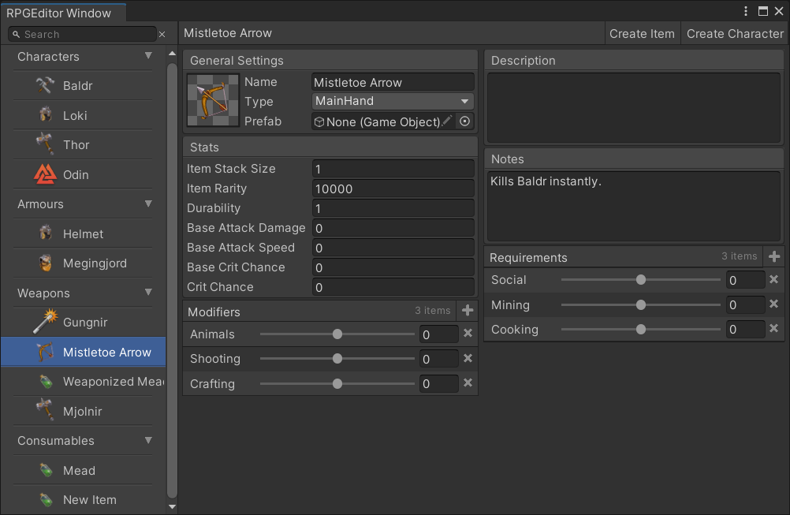Collapse the Weapons category
The height and width of the screenshot is (515, 790).
(148, 293)
